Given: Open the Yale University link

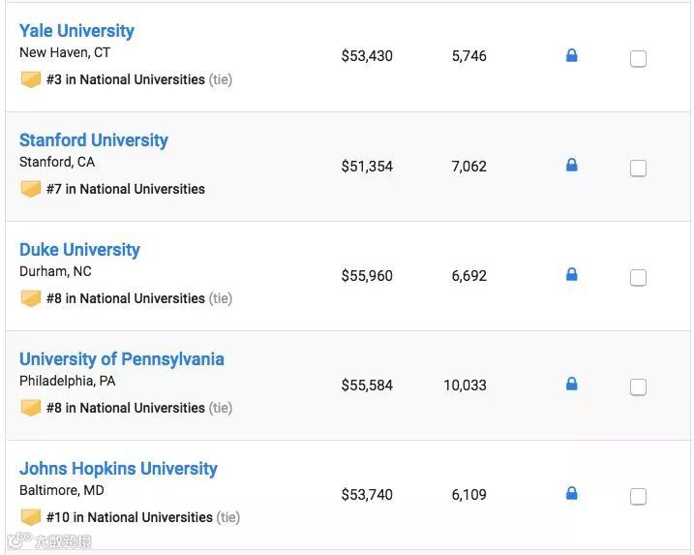Looking at the screenshot, I should point(76,31).
